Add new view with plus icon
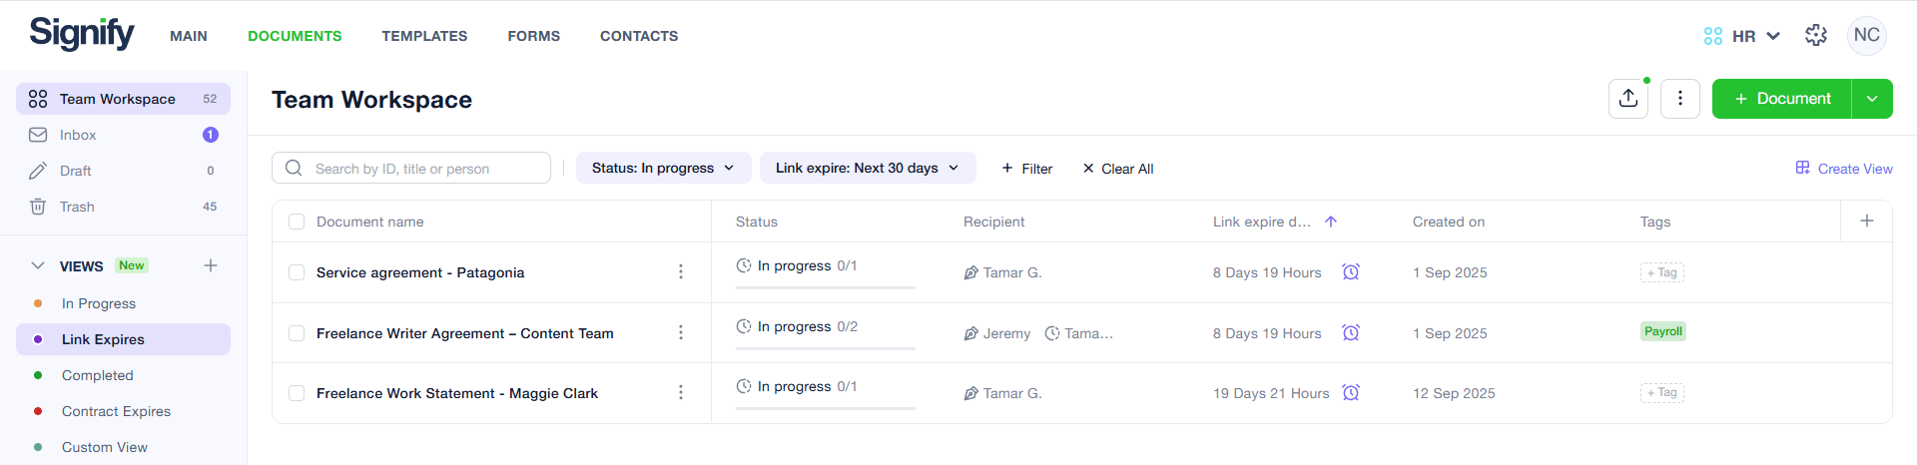This screenshot has width=1917, height=465. click(x=211, y=265)
